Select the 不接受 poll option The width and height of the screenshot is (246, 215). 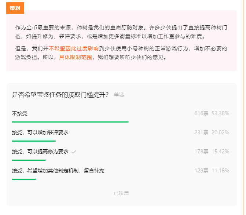(20, 113)
